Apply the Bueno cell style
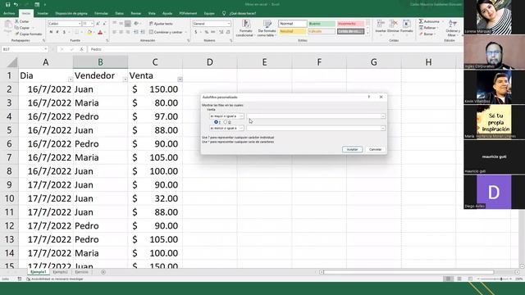The image size is (525, 295). (322, 24)
